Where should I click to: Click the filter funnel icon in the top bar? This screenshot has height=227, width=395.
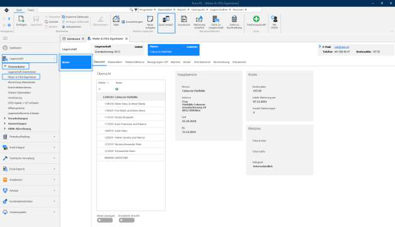[x=136, y=9]
